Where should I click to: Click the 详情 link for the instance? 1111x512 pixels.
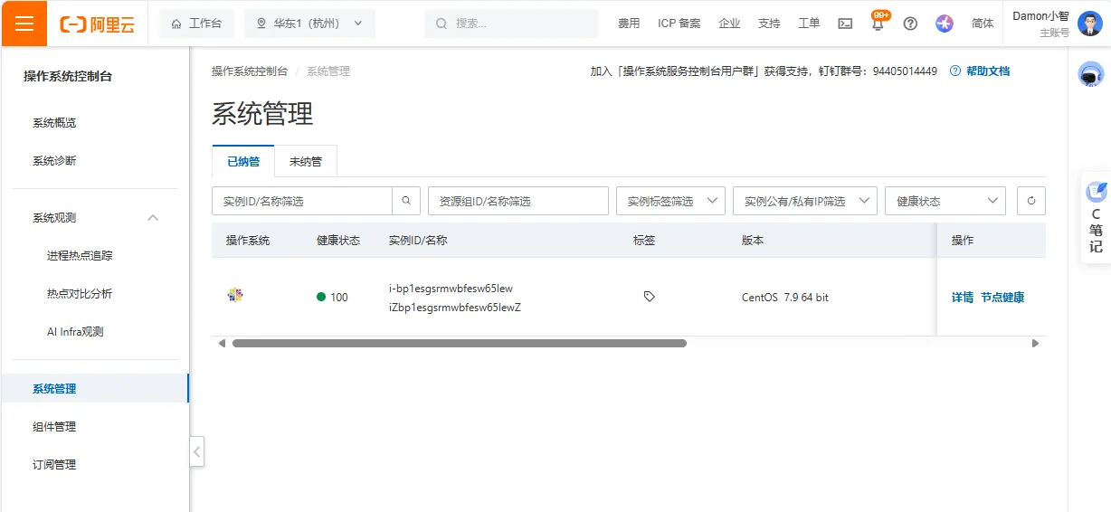tap(963, 297)
